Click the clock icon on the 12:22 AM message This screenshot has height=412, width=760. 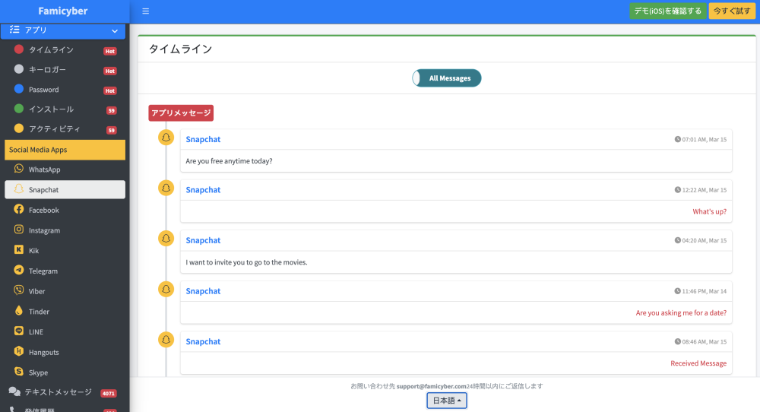(678, 189)
